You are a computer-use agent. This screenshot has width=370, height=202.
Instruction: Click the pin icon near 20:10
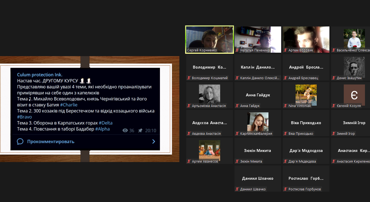[140, 131]
